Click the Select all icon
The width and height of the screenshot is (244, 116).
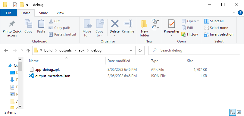pos(207,21)
